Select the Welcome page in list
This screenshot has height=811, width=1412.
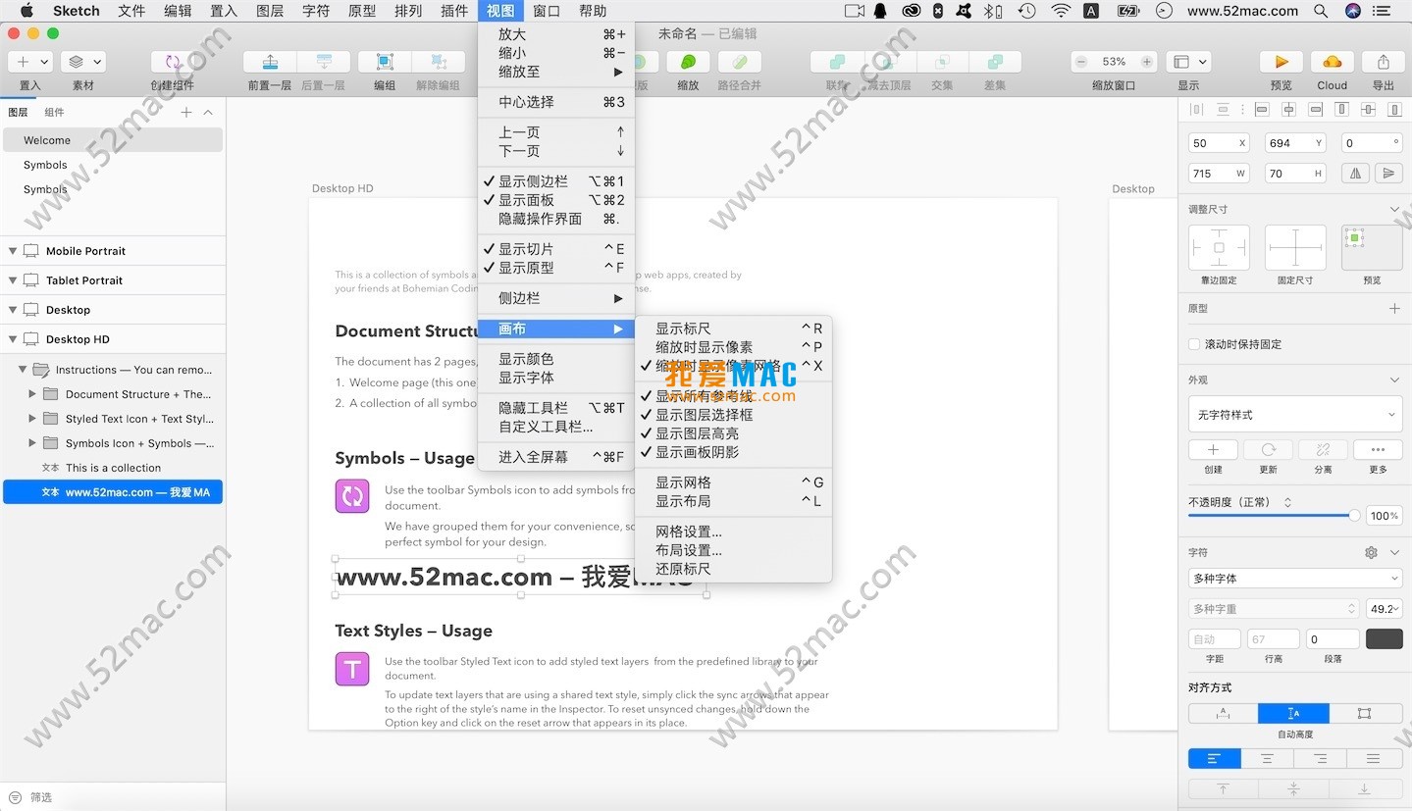tap(113, 140)
